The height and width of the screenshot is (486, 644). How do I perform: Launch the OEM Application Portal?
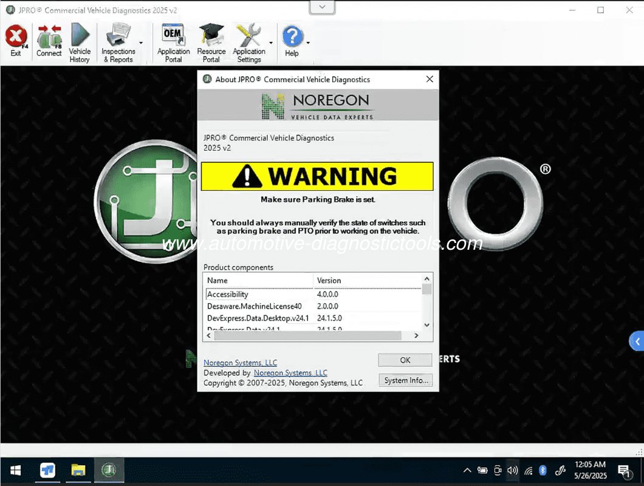[173, 43]
